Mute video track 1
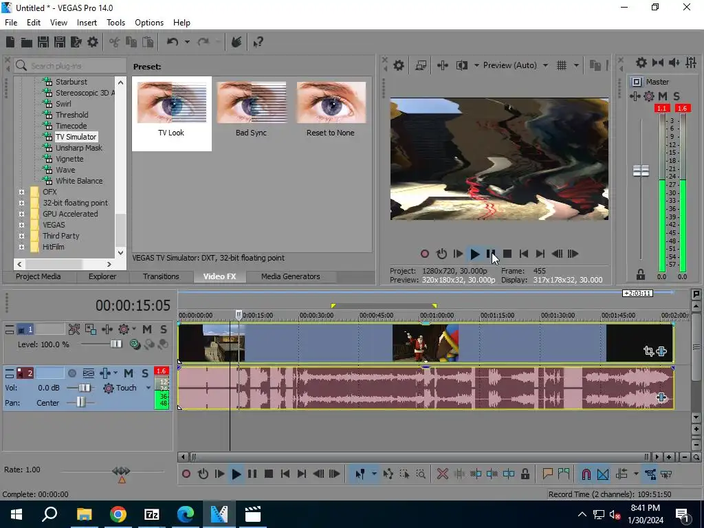The width and height of the screenshot is (704, 528). (x=147, y=329)
